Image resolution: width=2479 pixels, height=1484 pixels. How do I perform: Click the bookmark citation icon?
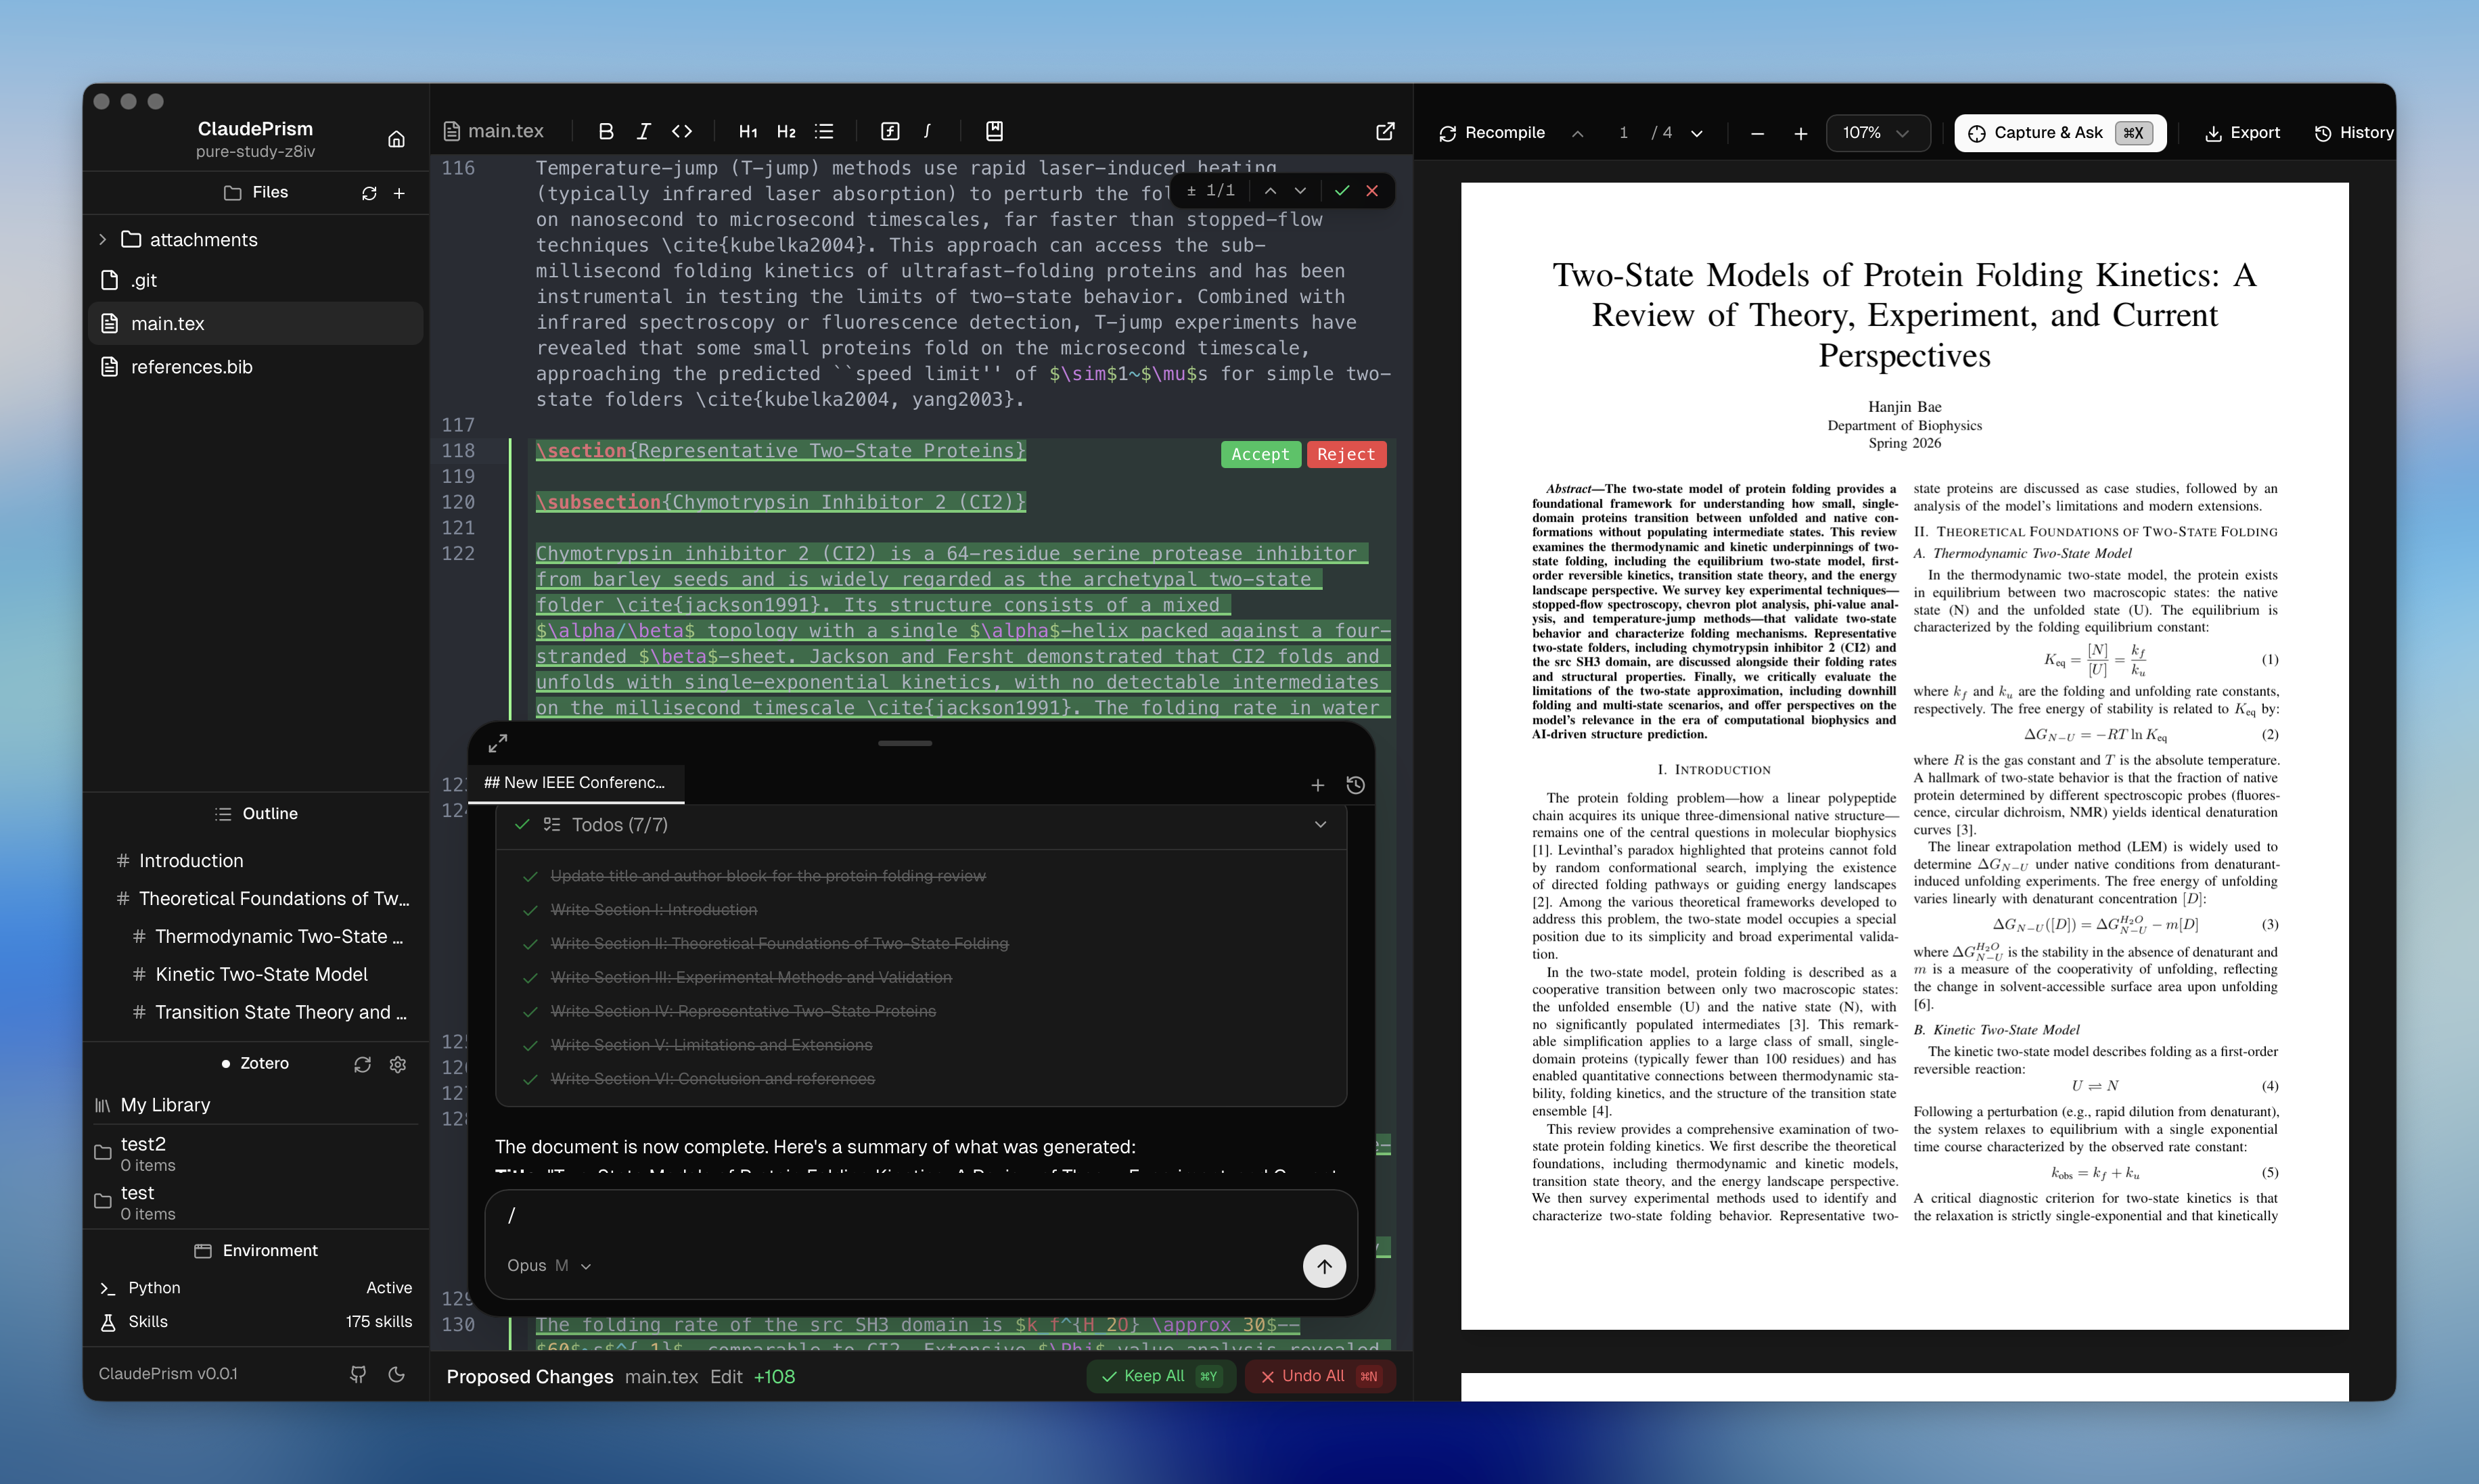coord(994,131)
